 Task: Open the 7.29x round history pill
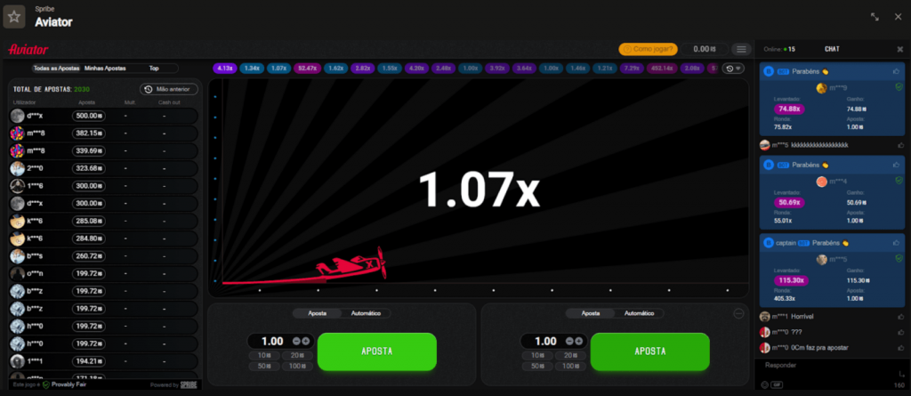[x=631, y=69]
